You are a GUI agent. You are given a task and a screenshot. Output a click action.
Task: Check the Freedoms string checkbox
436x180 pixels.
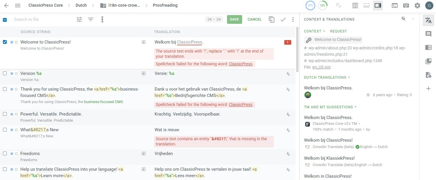coord(5,153)
